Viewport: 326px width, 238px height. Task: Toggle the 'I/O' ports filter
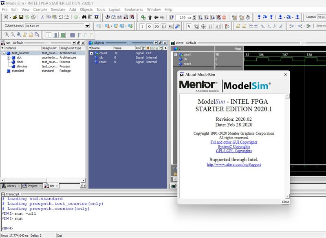(x=156, y=27)
